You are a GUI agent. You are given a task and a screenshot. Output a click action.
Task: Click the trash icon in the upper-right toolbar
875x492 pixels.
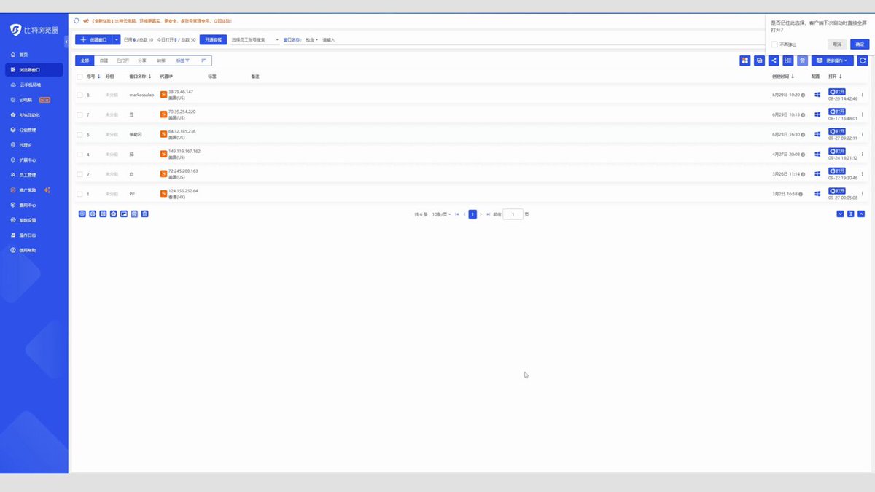pos(802,60)
